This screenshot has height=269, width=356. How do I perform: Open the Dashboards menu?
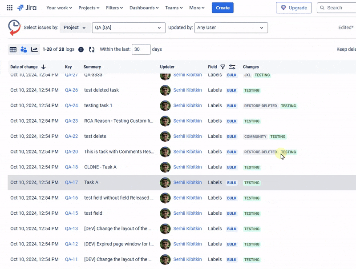(144, 8)
